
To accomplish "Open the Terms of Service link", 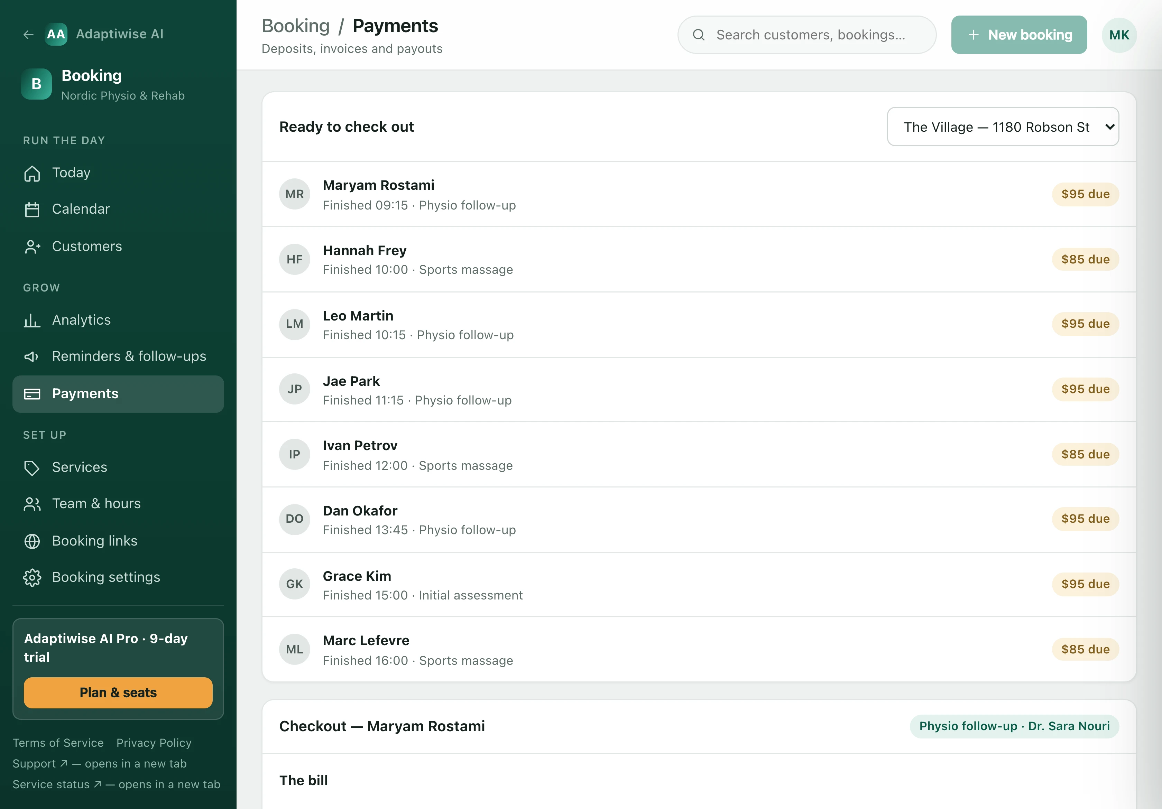I will pyautogui.click(x=58, y=743).
